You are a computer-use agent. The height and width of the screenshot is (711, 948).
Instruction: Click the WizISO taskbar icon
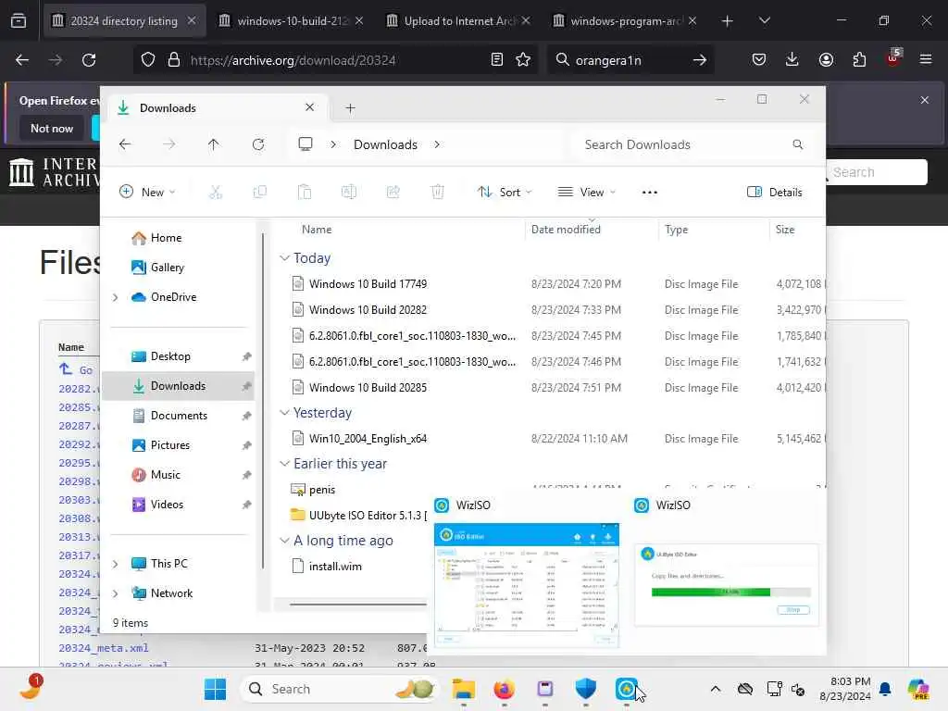pyautogui.click(x=627, y=689)
